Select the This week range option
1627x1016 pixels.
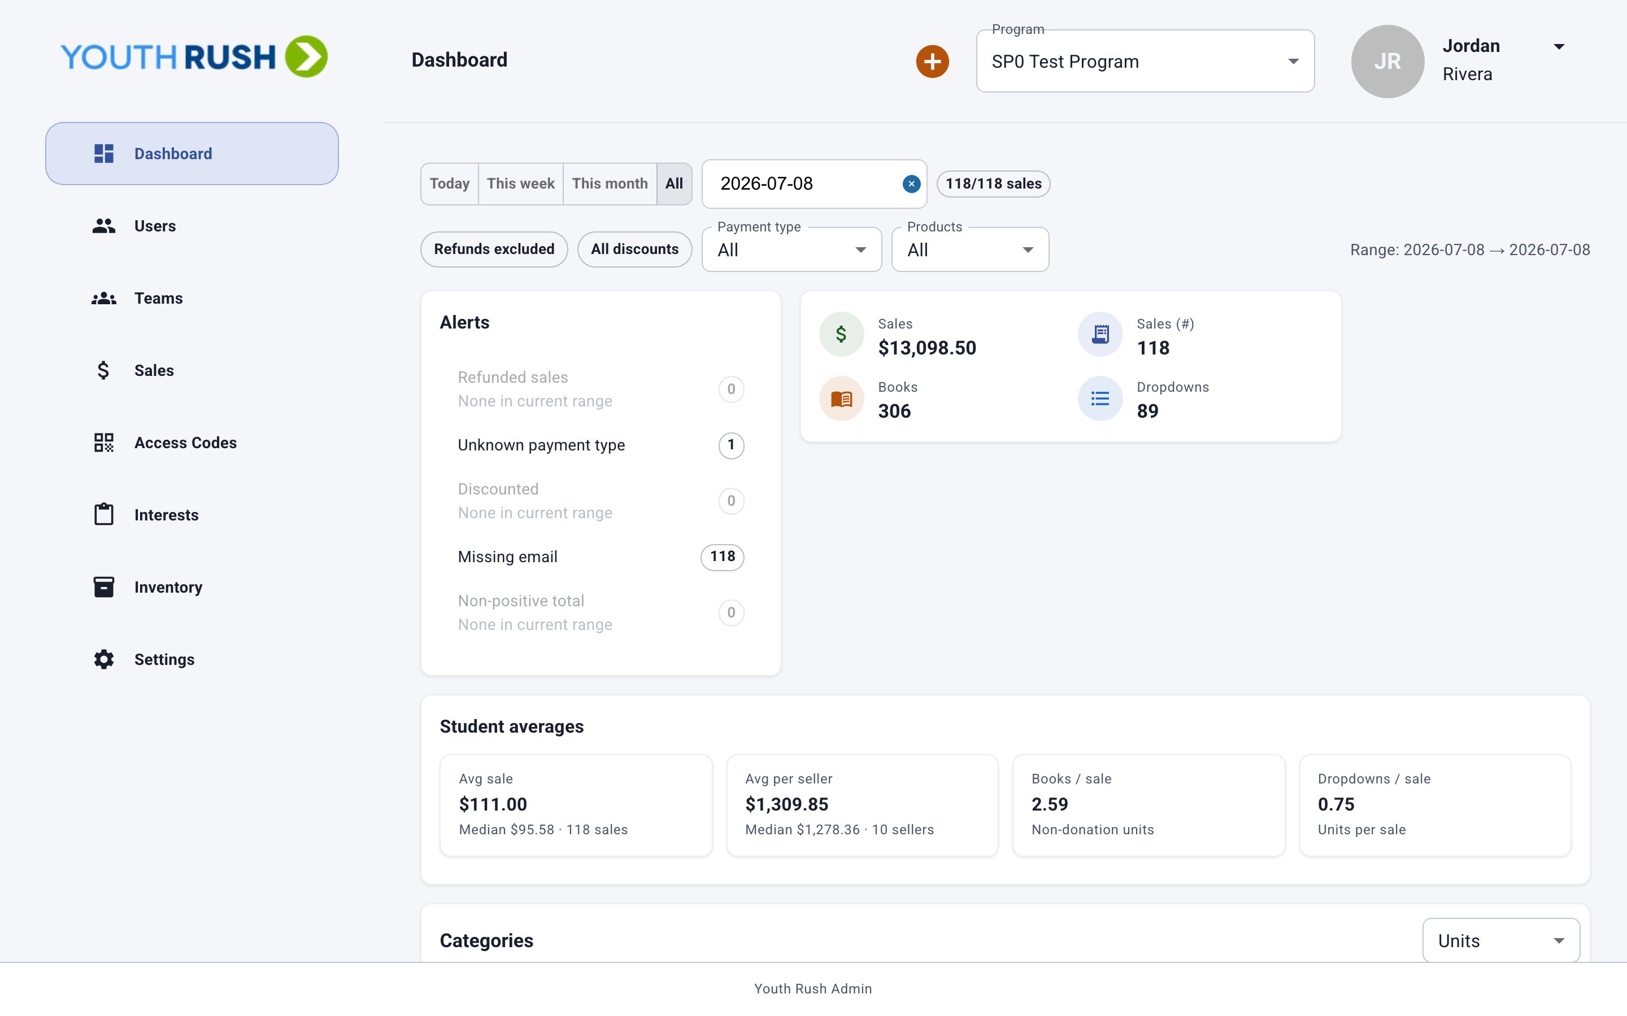pos(520,183)
